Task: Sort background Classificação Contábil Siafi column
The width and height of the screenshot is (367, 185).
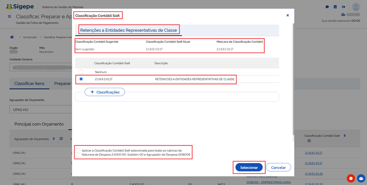Action: click(345, 135)
